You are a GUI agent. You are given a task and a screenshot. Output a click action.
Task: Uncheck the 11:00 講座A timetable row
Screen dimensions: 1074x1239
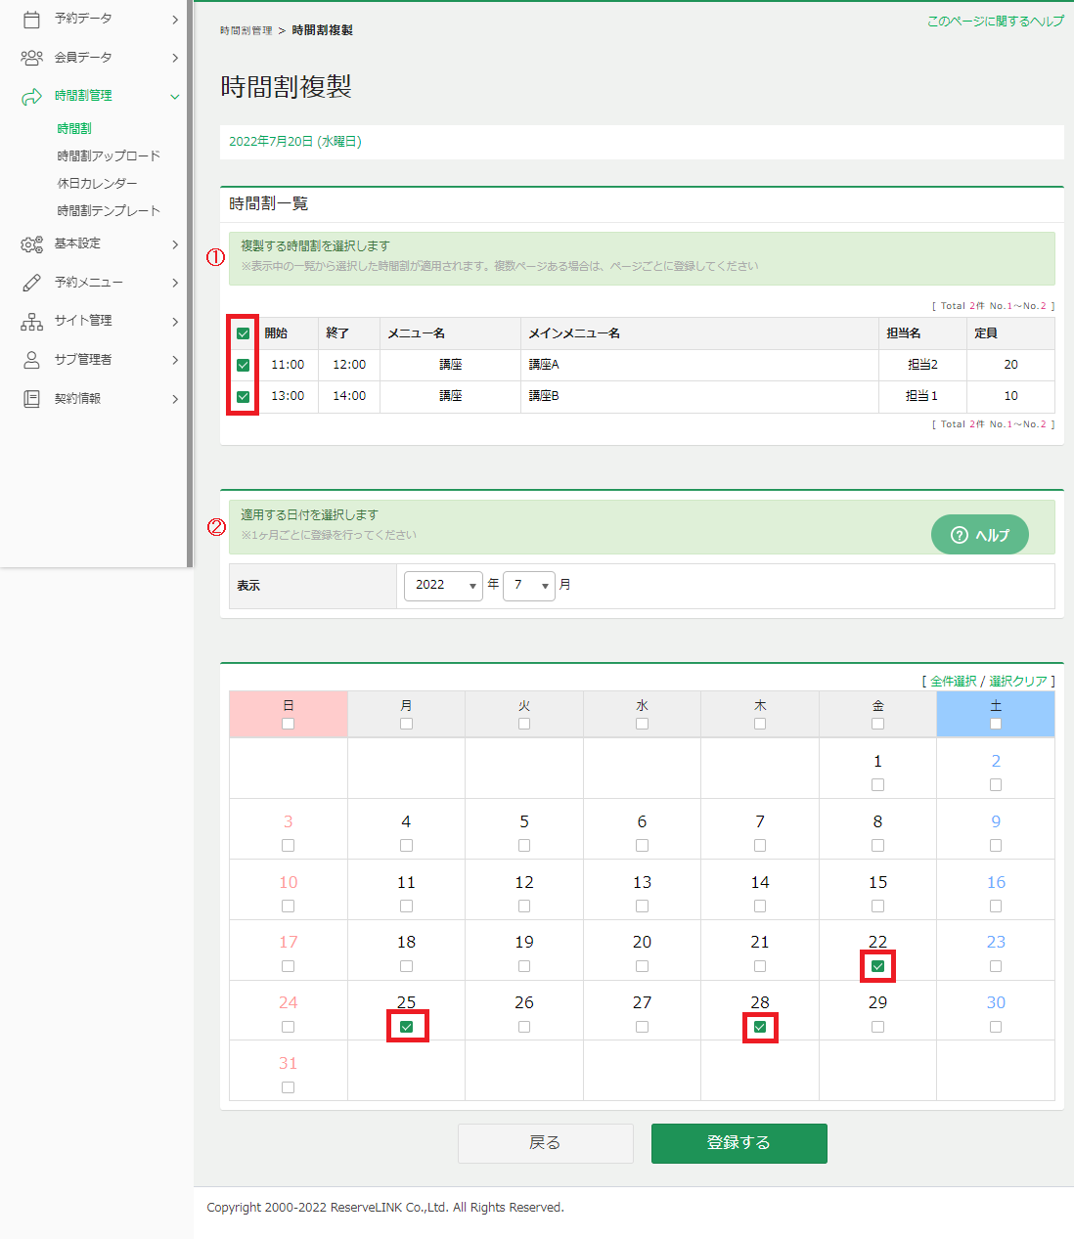(x=244, y=365)
